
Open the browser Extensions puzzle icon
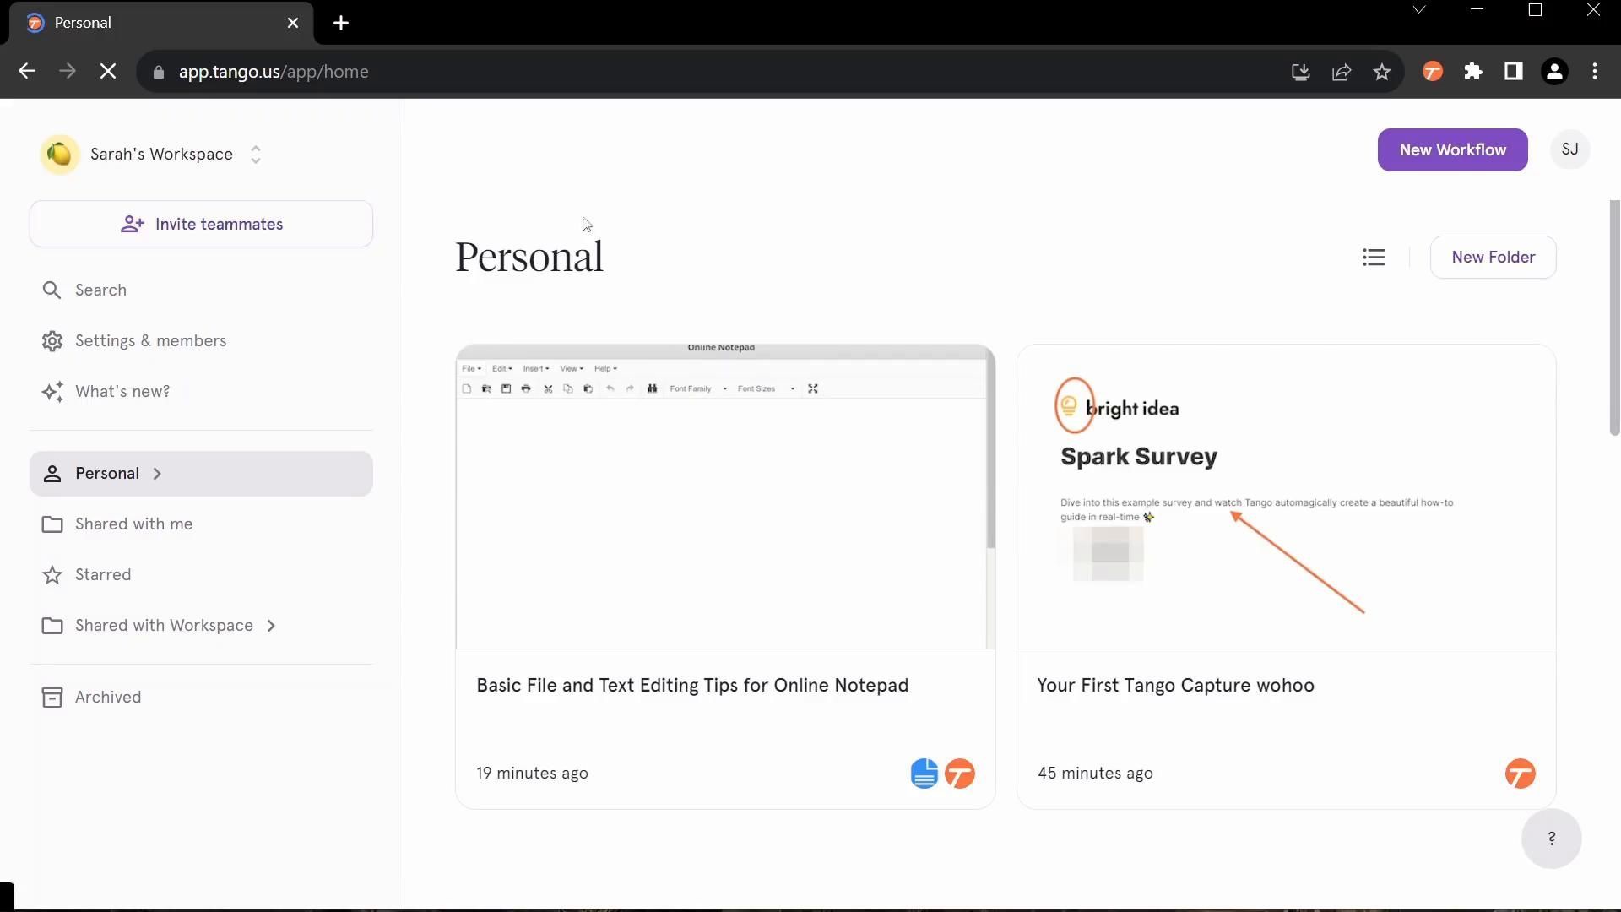click(1473, 72)
